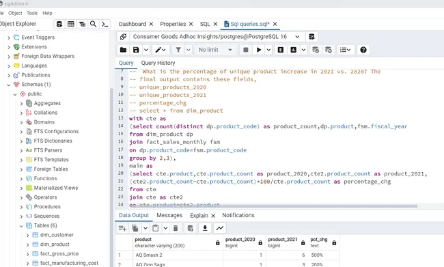The height and width of the screenshot is (267, 444).
Task: Open the copy options dropdown arrow
Action: (x=145, y=228)
